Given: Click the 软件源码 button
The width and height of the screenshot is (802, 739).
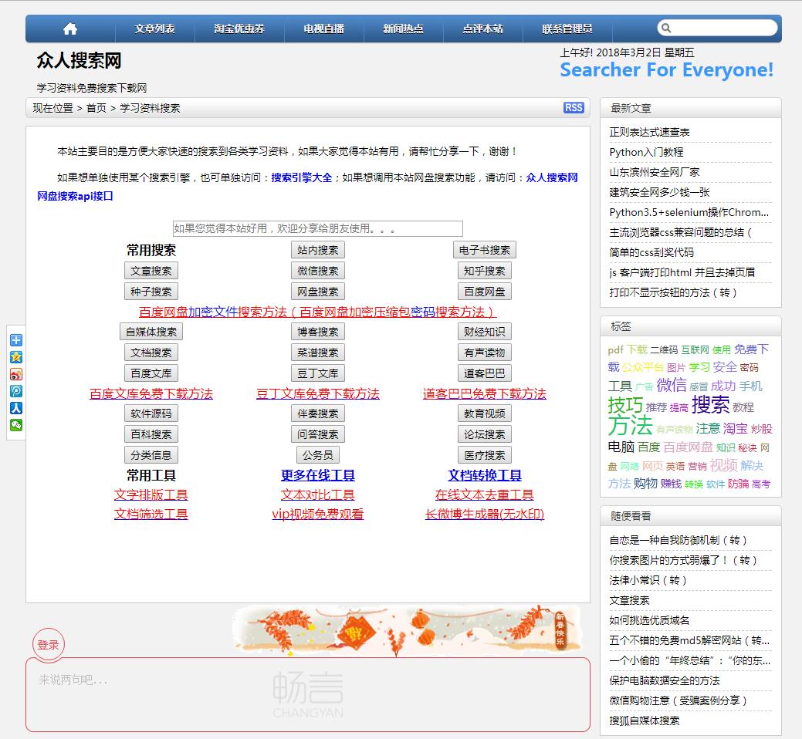Looking at the screenshot, I should pos(151,413).
